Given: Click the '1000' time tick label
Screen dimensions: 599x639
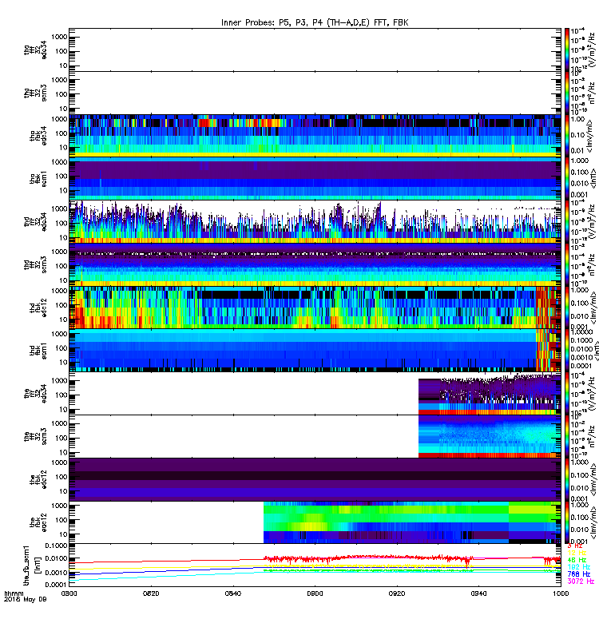Looking at the screenshot, I should pos(561,593).
